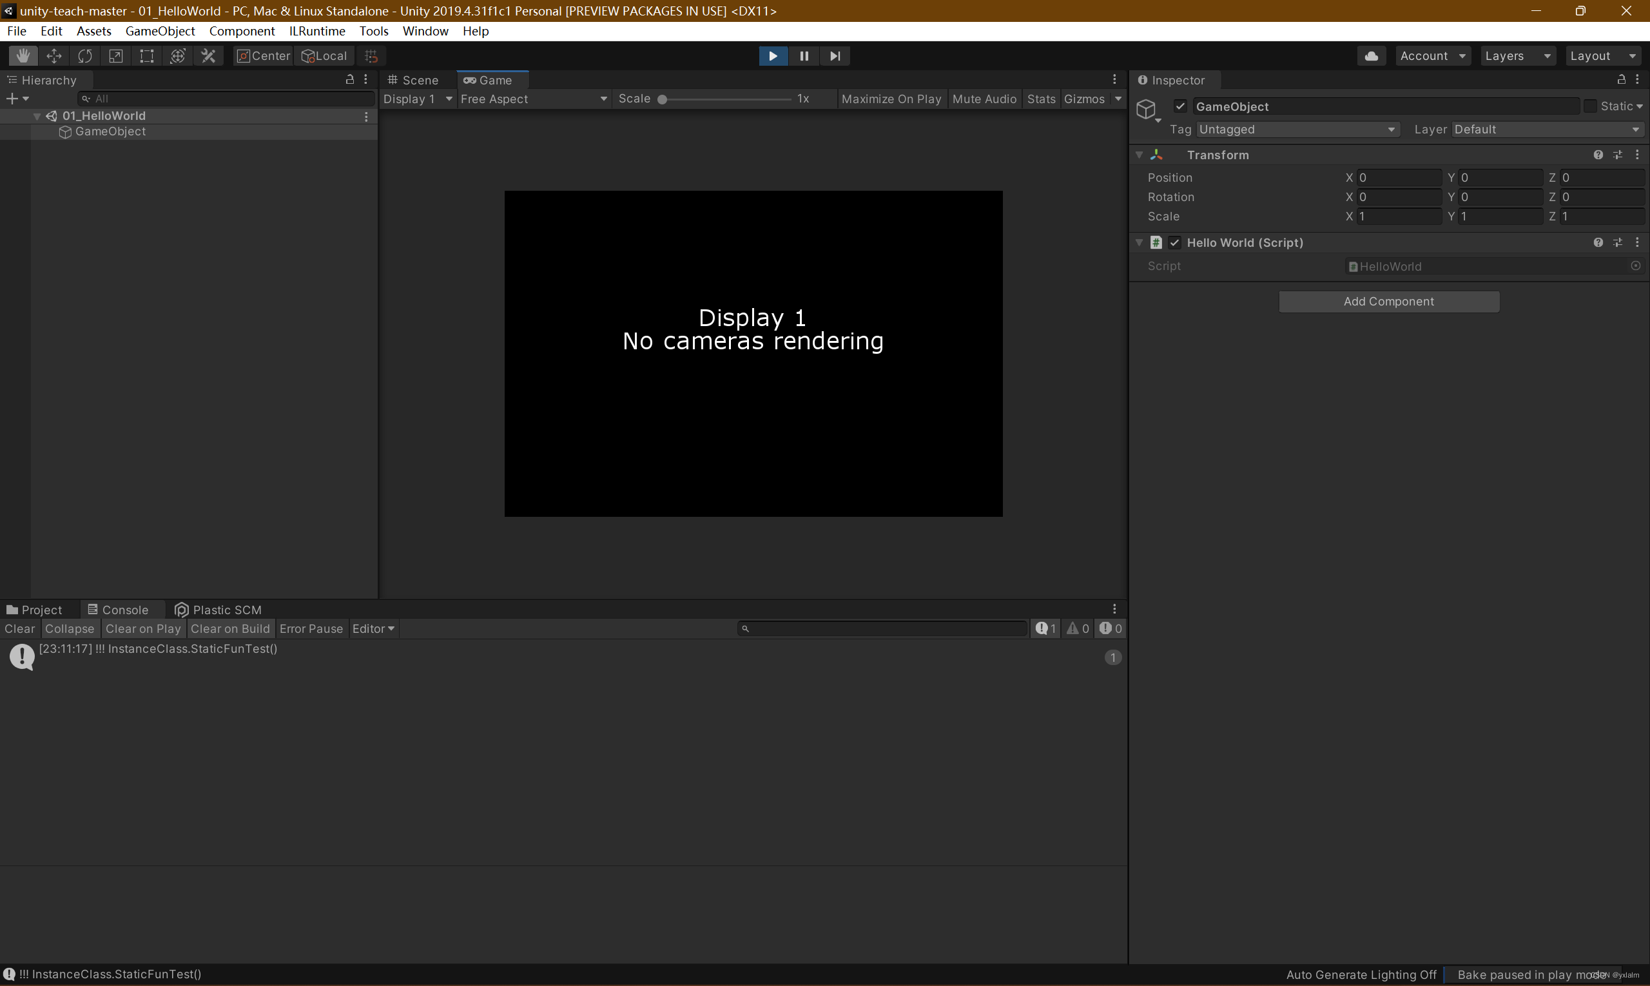Viewport: 1650px width, 986px height.
Task: Open Free Aspect dropdown
Action: point(534,99)
